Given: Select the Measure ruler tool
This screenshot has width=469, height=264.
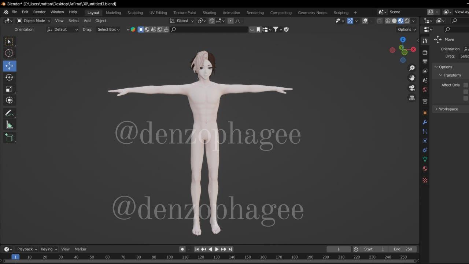Looking at the screenshot, I should point(10,125).
